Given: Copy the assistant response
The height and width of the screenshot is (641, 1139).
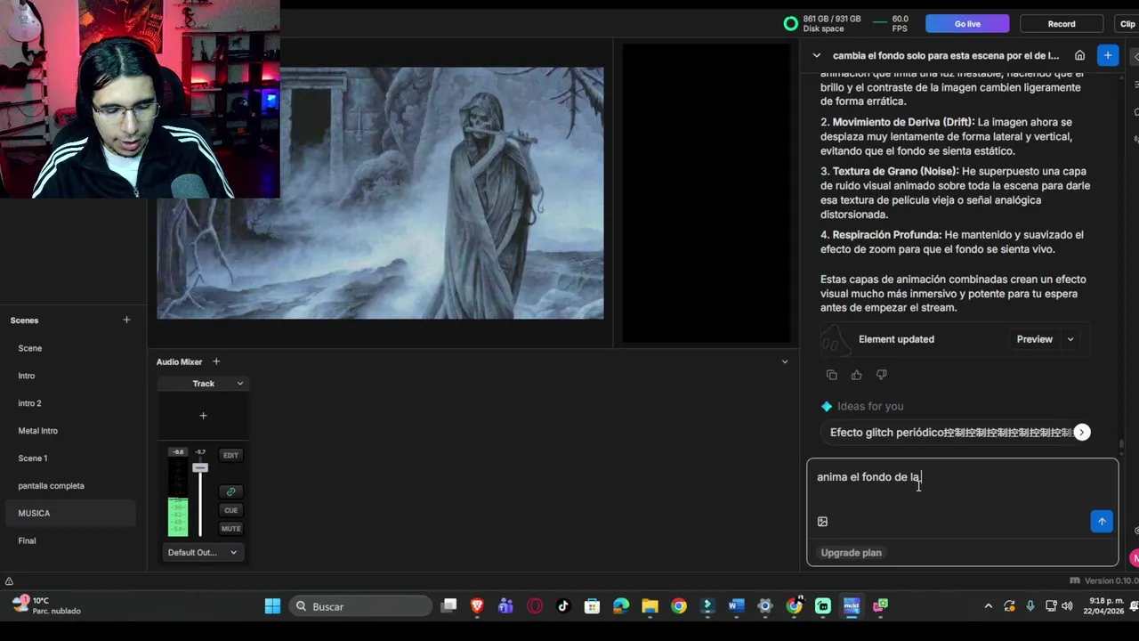Looking at the screenshot, I should [831, 375].
